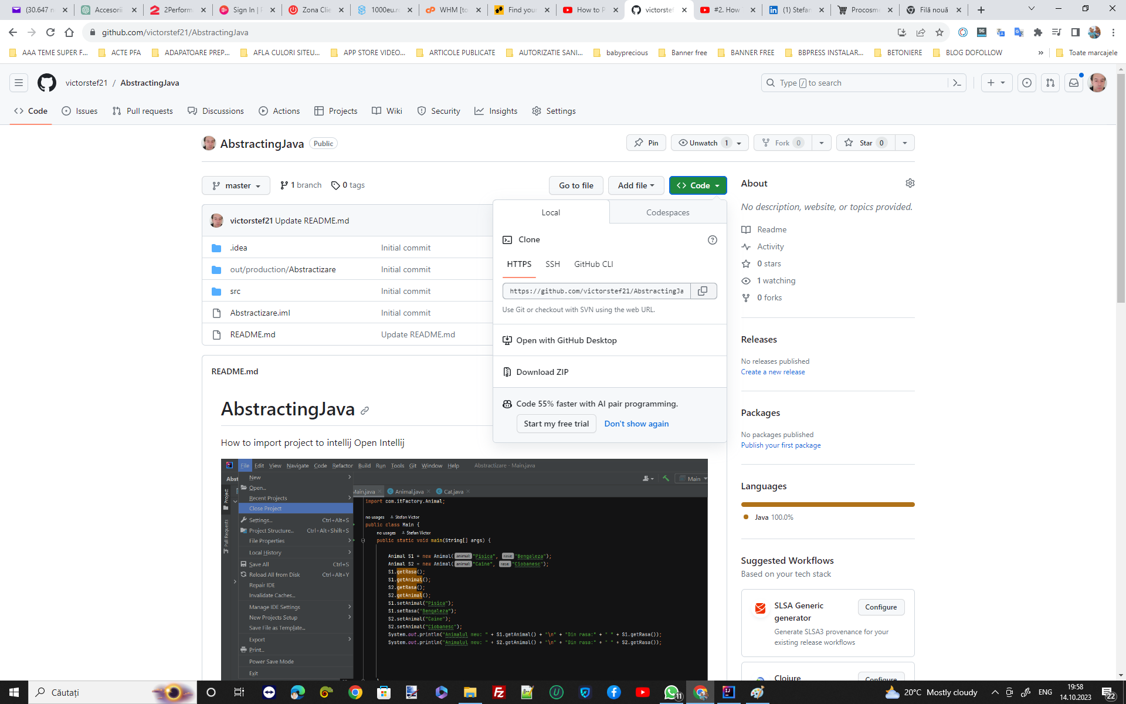Open the command palette icon
Screen dimensions: 1126x704
click(x=957, y=83)
